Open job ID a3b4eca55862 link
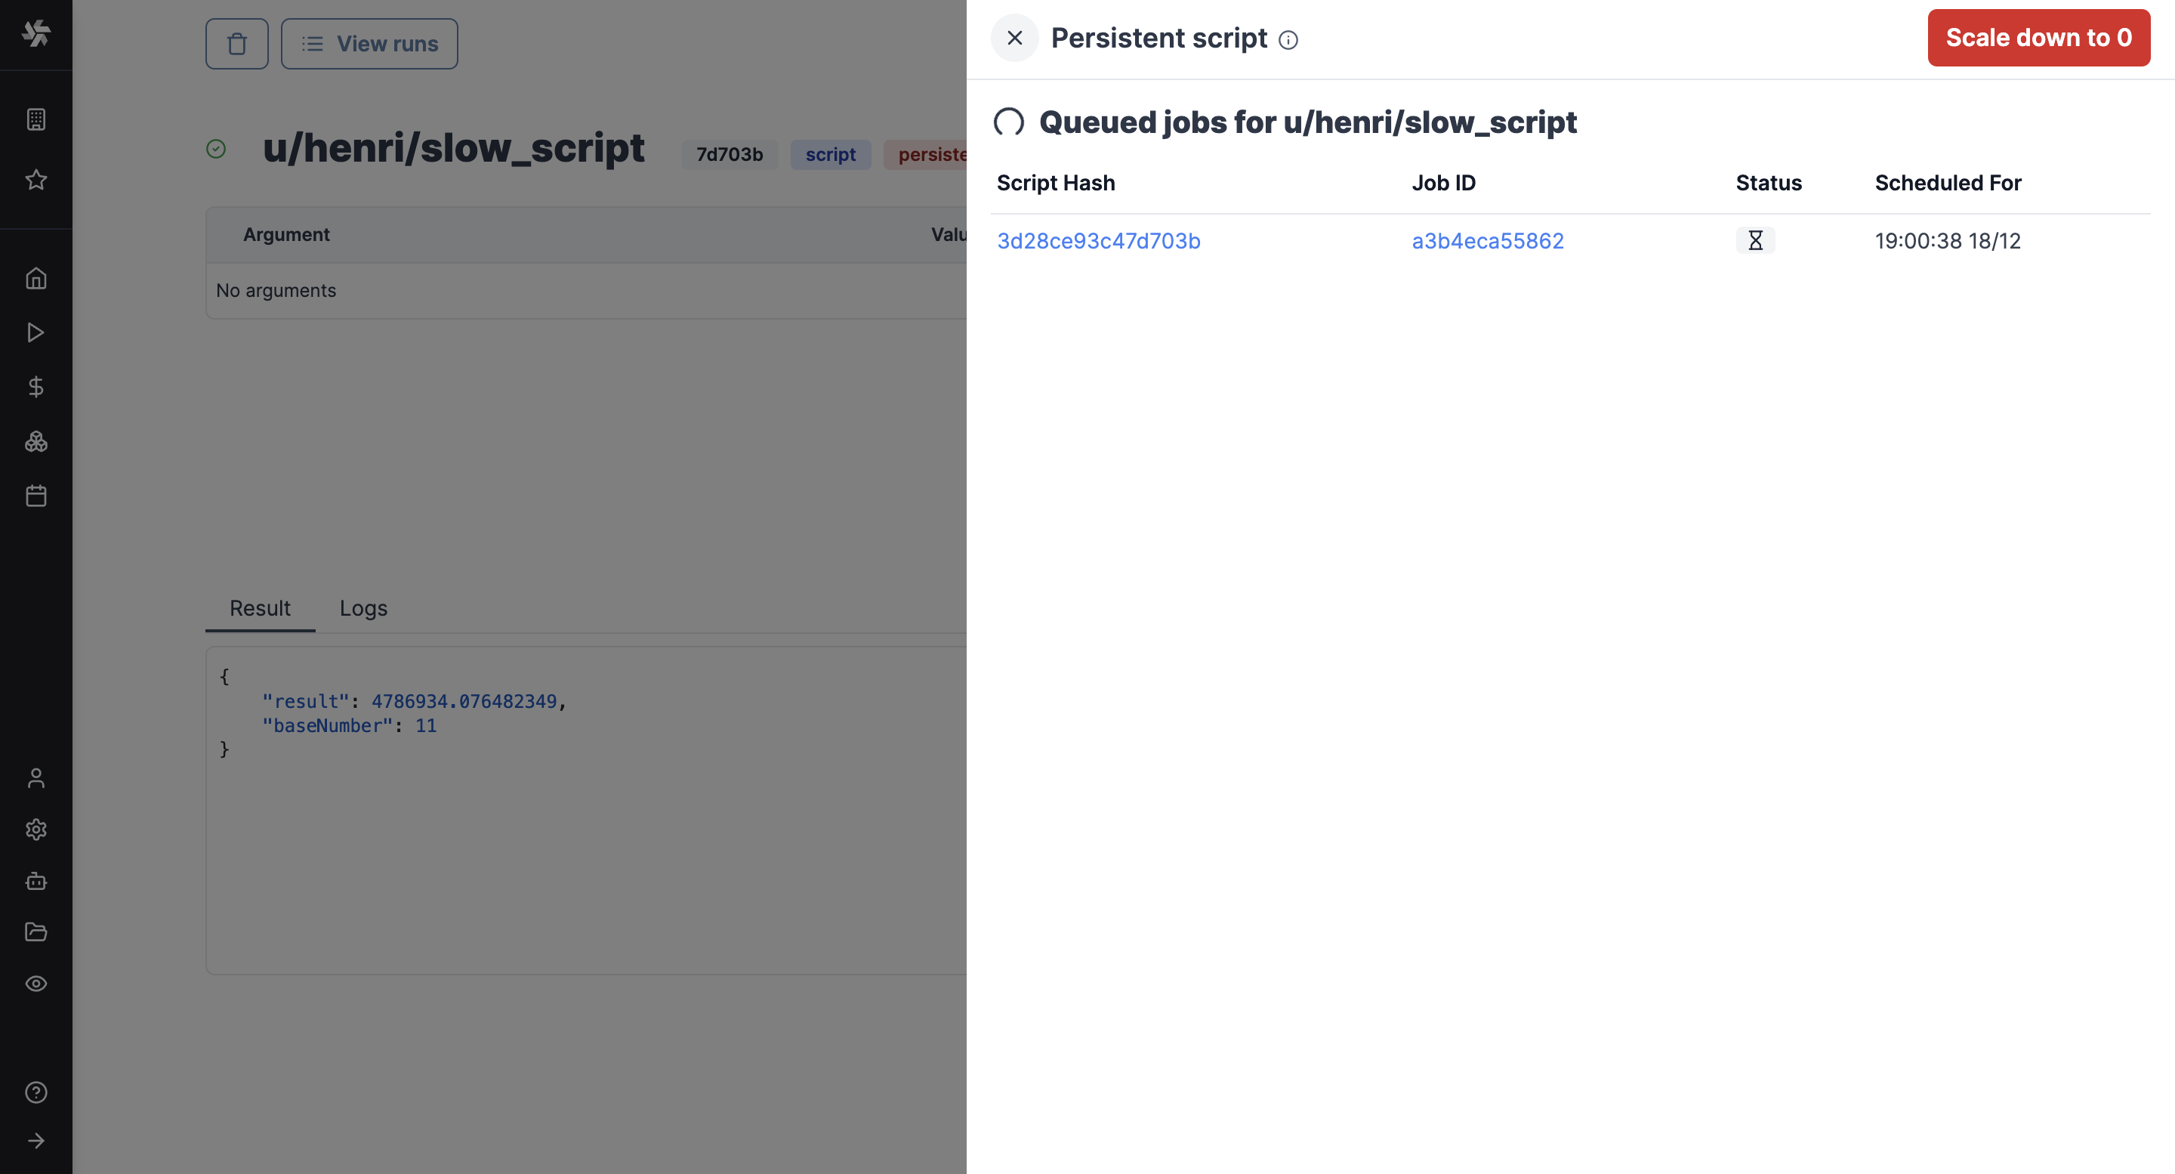Image resolution: width=2175 pixels, height=1174 pixels. coord(1487,241)
